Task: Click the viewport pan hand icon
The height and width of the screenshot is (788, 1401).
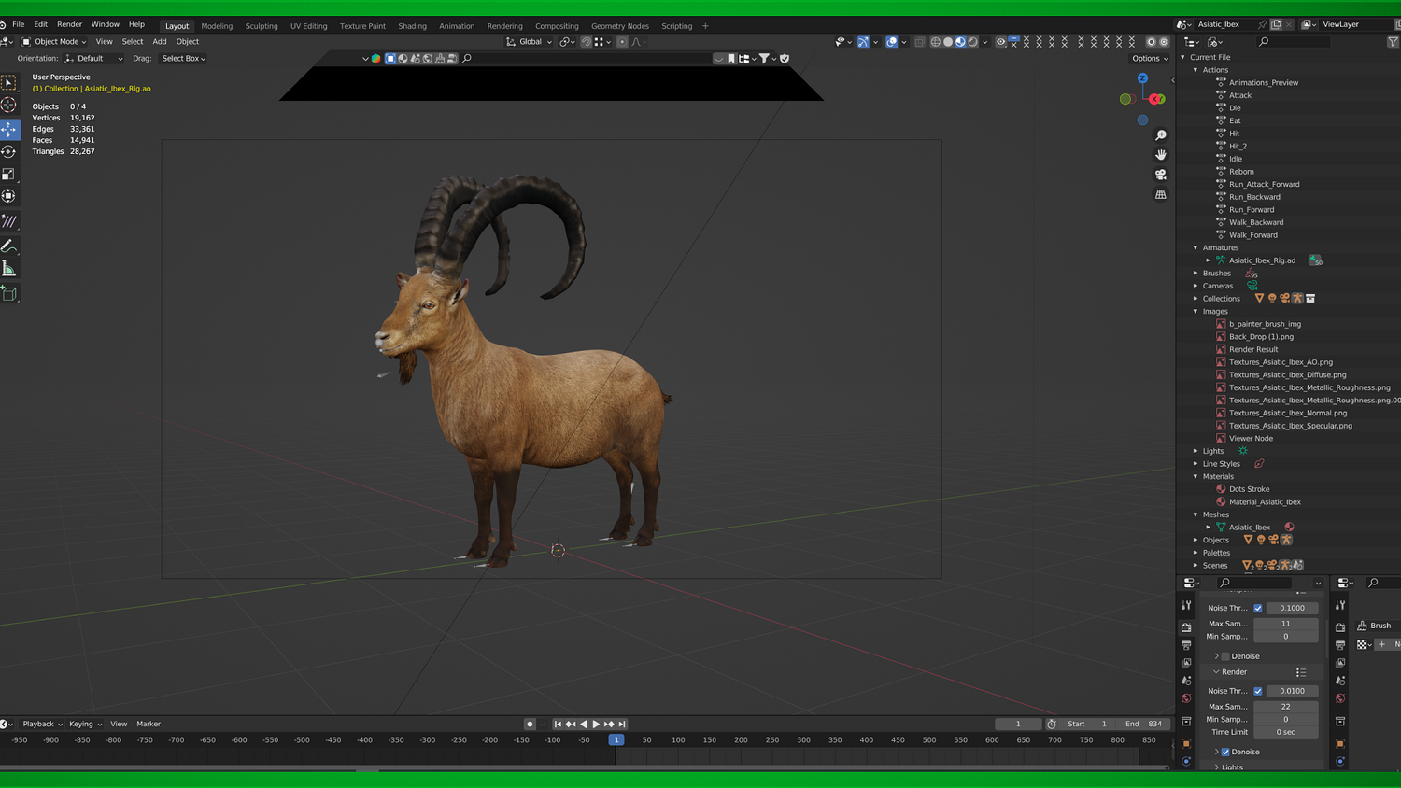Action: click(x=1161, y=155)
